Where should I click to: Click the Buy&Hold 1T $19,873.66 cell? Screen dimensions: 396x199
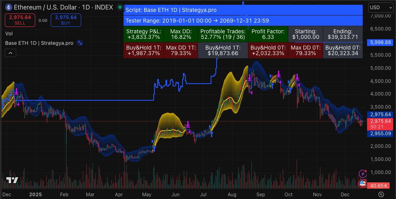click(223, 50)
